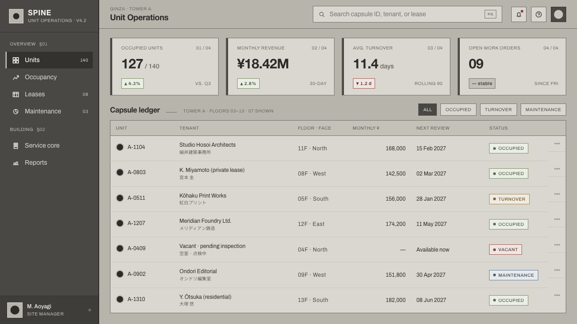Viewport: 577px width, 324px height.
Task: Select the round marker for A-0803
Action: click(120, 172)
